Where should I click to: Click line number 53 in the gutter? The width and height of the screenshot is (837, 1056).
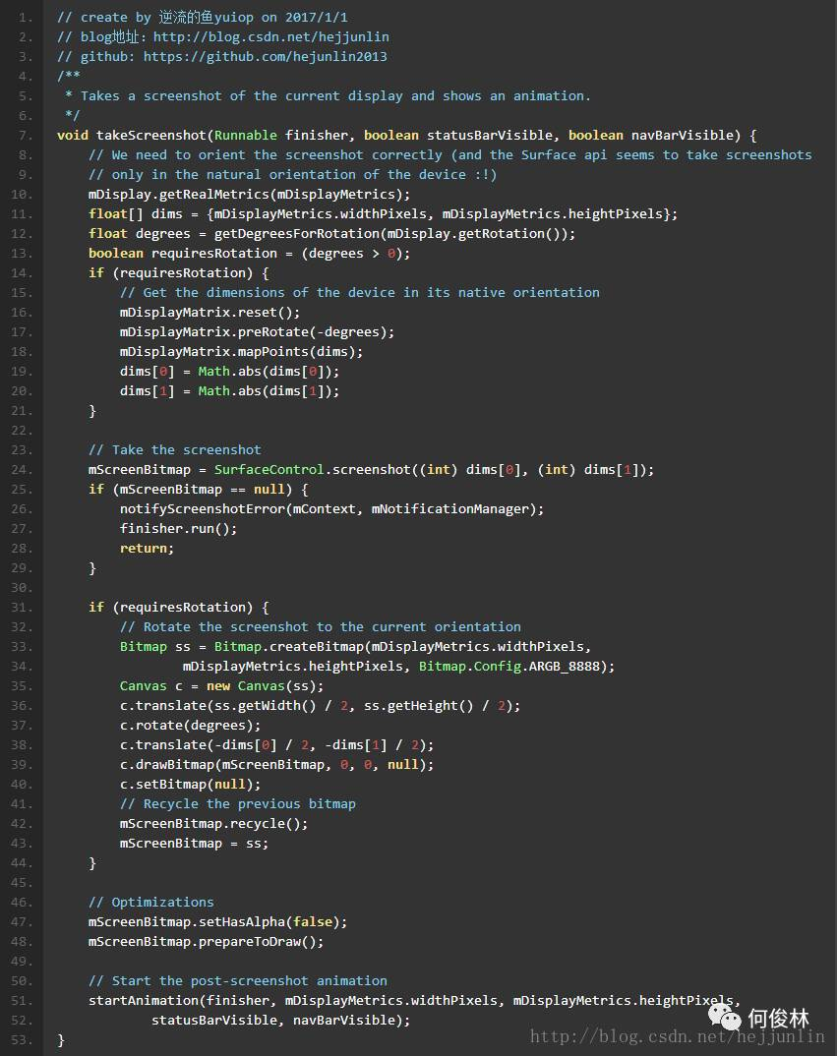pyautogui.click(x=23, y=1040)
